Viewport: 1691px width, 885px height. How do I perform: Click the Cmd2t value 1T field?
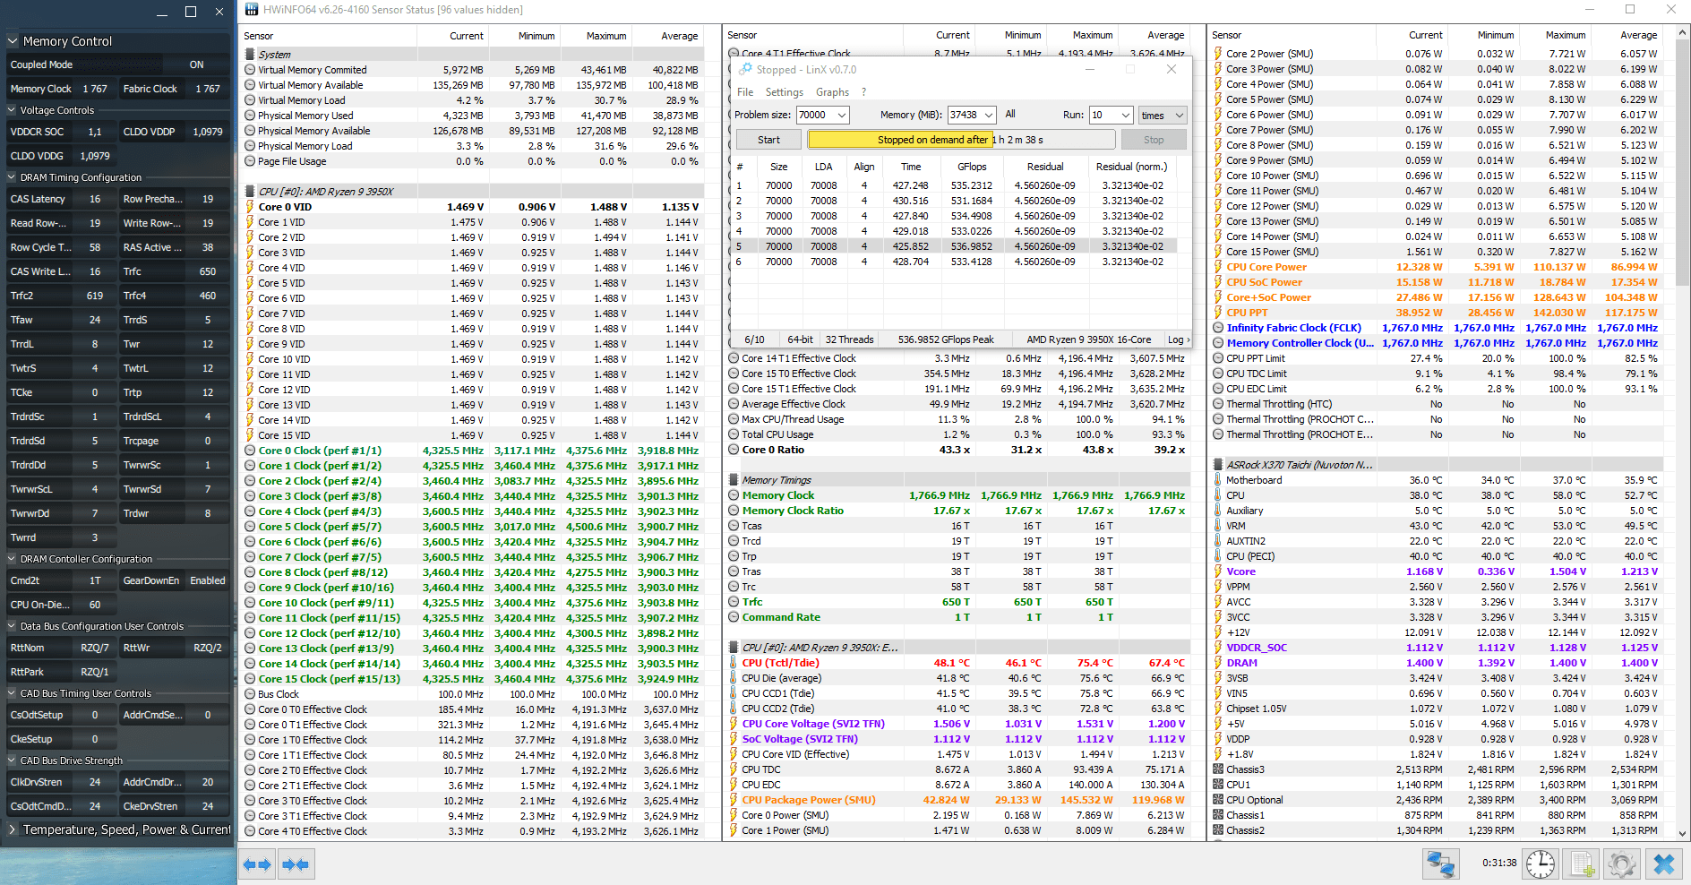(95, 580)
